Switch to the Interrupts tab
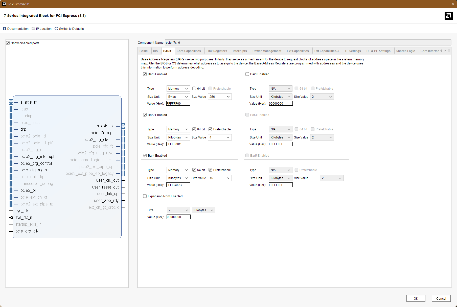 (x=240, y=51)
